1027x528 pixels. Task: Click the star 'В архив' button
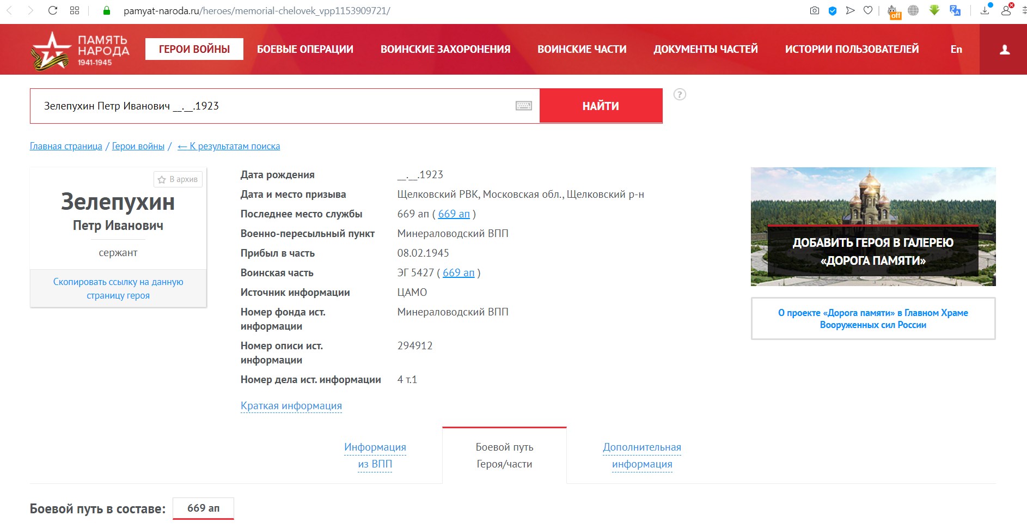[178, 179]
